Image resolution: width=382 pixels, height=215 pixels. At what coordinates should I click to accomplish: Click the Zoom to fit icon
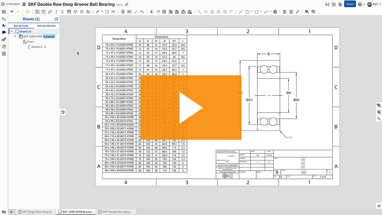point(307,12)
